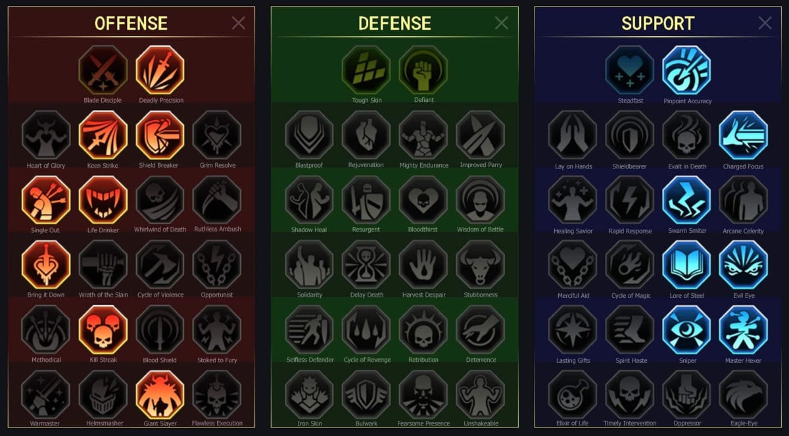Click the Stubborness bull icon
Screen dimensions: 789x436
(481, 264)
